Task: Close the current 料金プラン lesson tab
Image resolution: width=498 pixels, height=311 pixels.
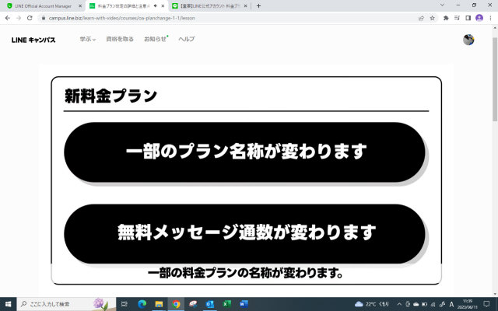Action: coord(163,6)
